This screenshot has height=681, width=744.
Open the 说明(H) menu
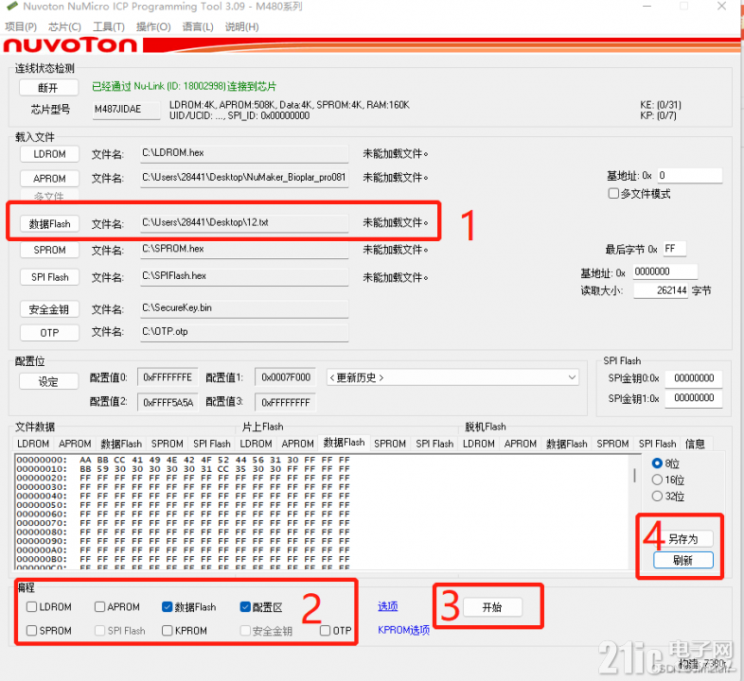click(242, 26)
